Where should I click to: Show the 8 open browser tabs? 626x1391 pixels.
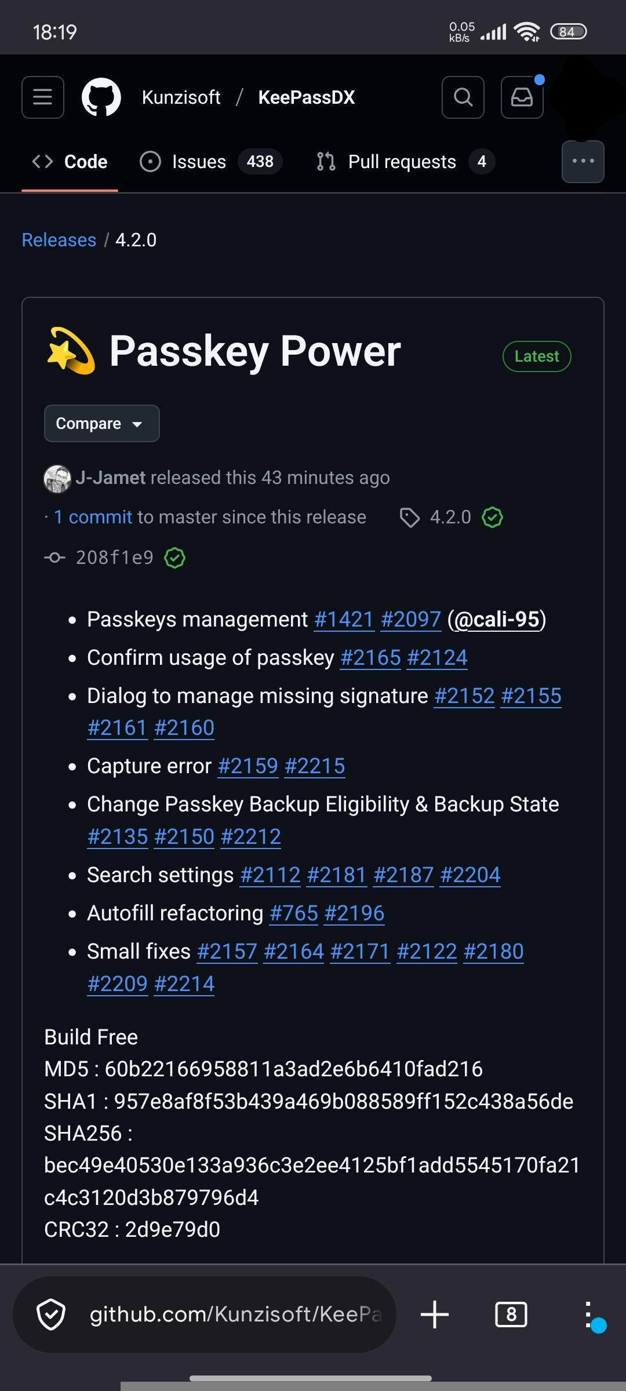[x=511, y=1314]
